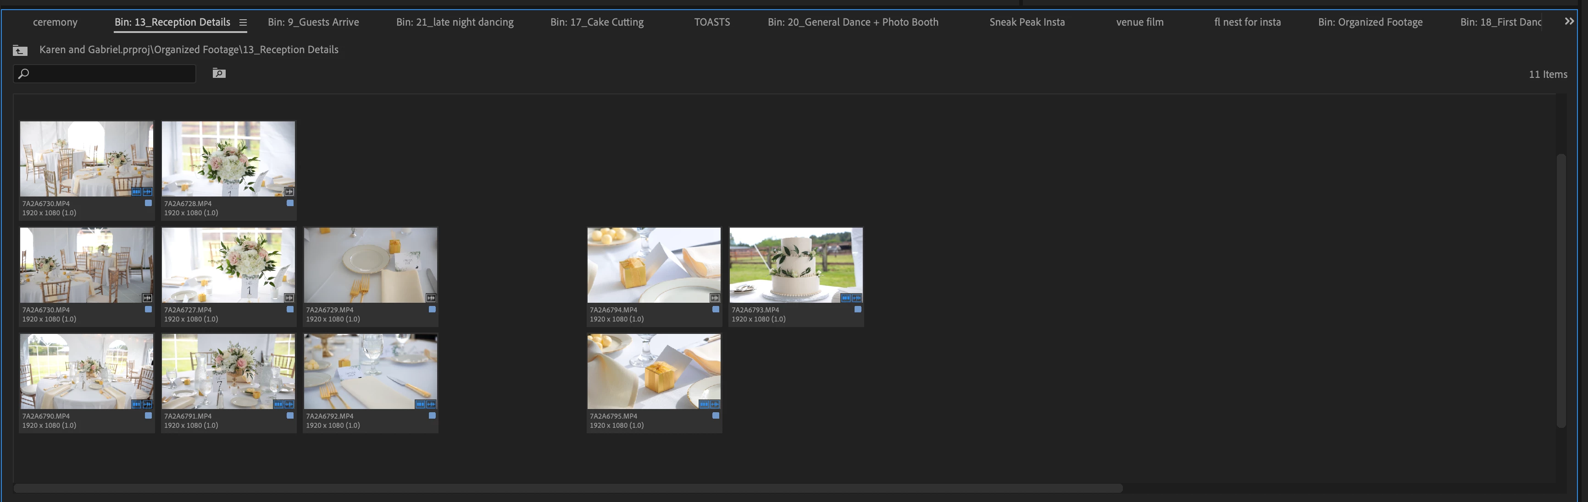1588x502 pixels.
Task: Click the blue label swatch of 7A2A6793.MP4
Action: [857, 310]
